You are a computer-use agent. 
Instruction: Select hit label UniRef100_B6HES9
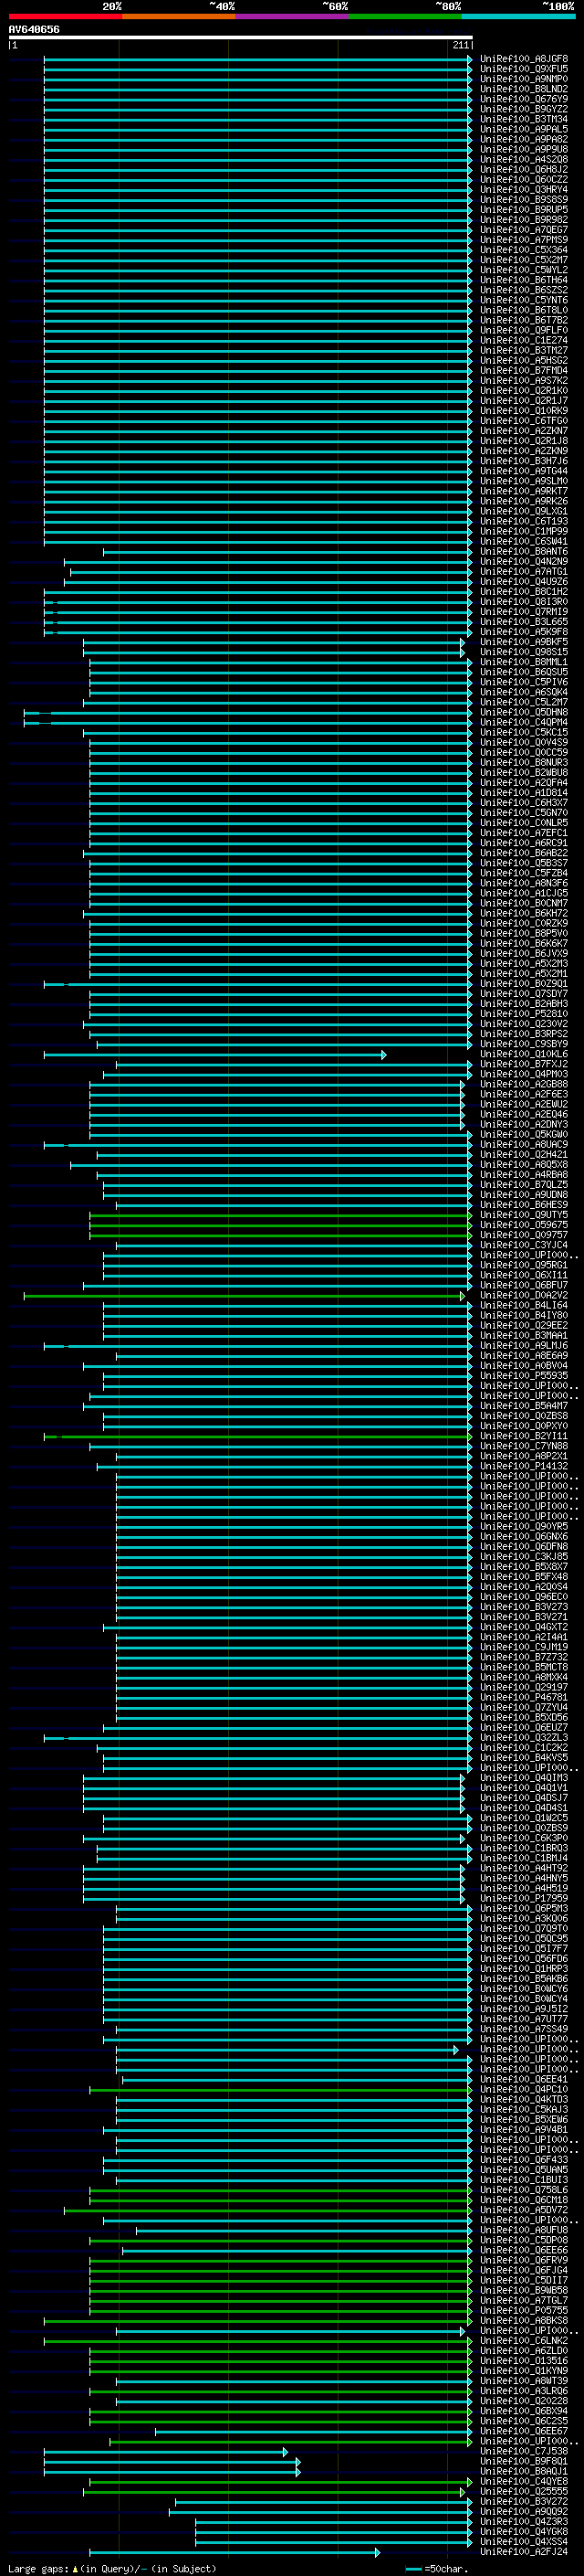pyautogui.click(x=523, y=1206)
